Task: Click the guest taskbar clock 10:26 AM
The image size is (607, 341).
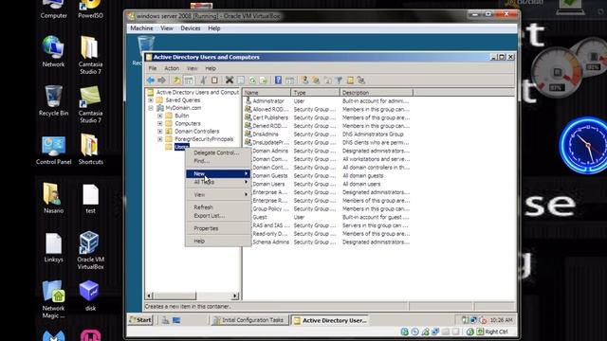Action: tap(501, 320)
